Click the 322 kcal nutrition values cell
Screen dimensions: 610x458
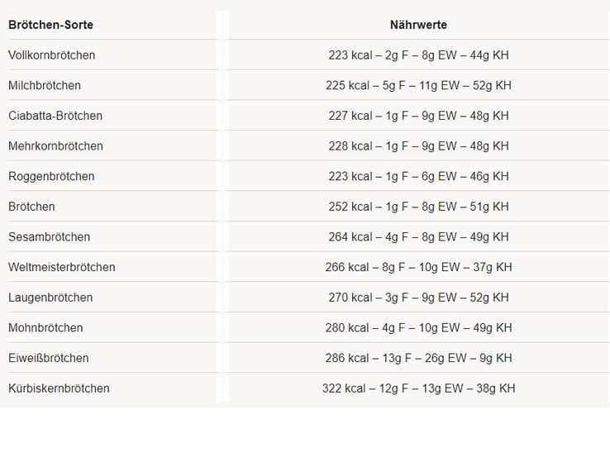418,389
